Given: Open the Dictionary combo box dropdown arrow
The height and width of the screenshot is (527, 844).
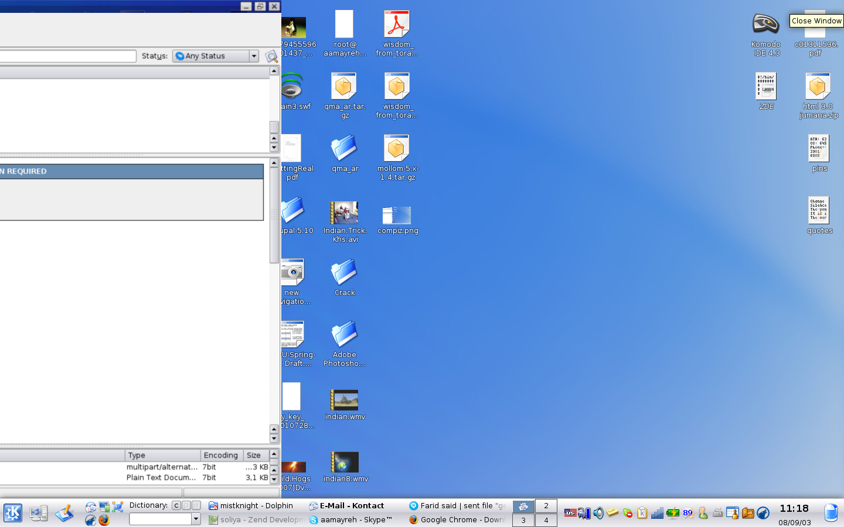Looking at the screenshot, I should click(x=196, y=519).
